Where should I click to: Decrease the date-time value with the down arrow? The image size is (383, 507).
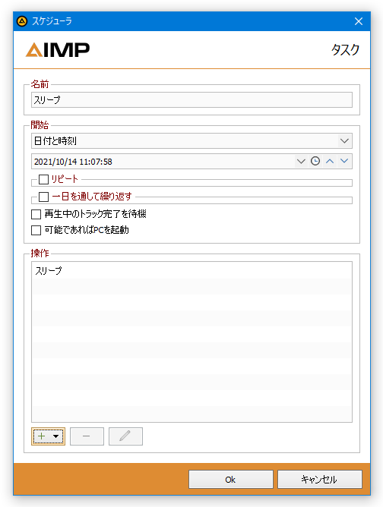point(344,161)
